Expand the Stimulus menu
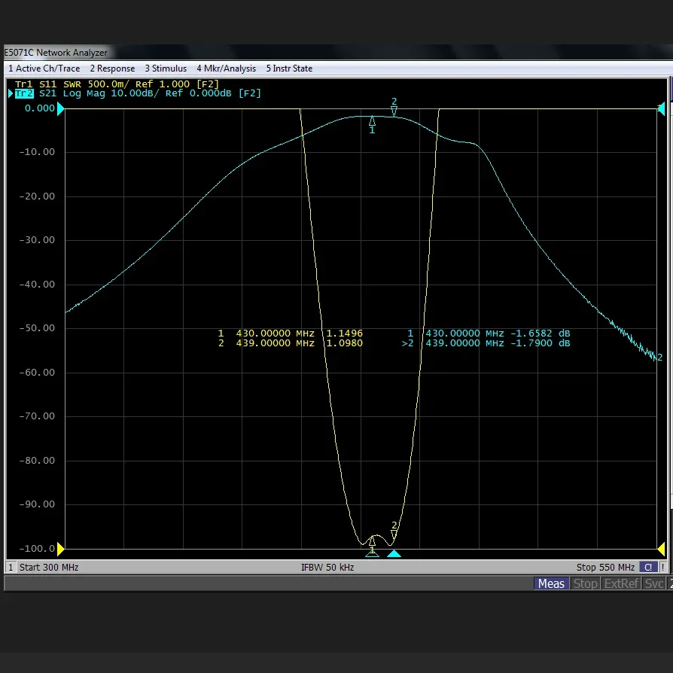This screenshot has height=673, width=673. pyautogui.click(x=166, y=69)
